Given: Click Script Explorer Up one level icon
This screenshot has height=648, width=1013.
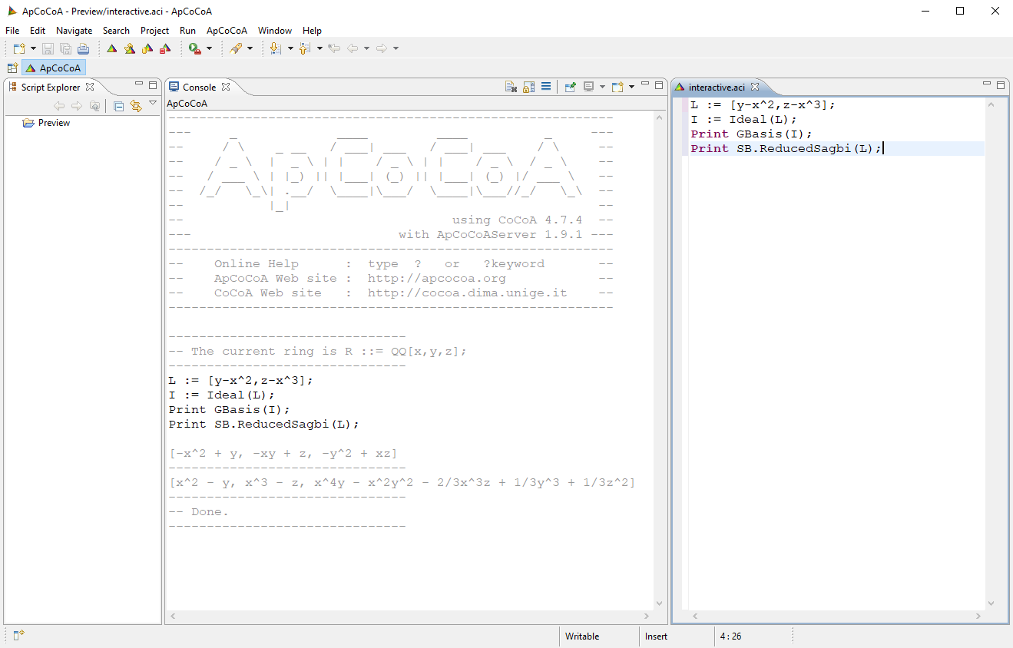Looking at the screenshot, I should (x=94, y=106).
